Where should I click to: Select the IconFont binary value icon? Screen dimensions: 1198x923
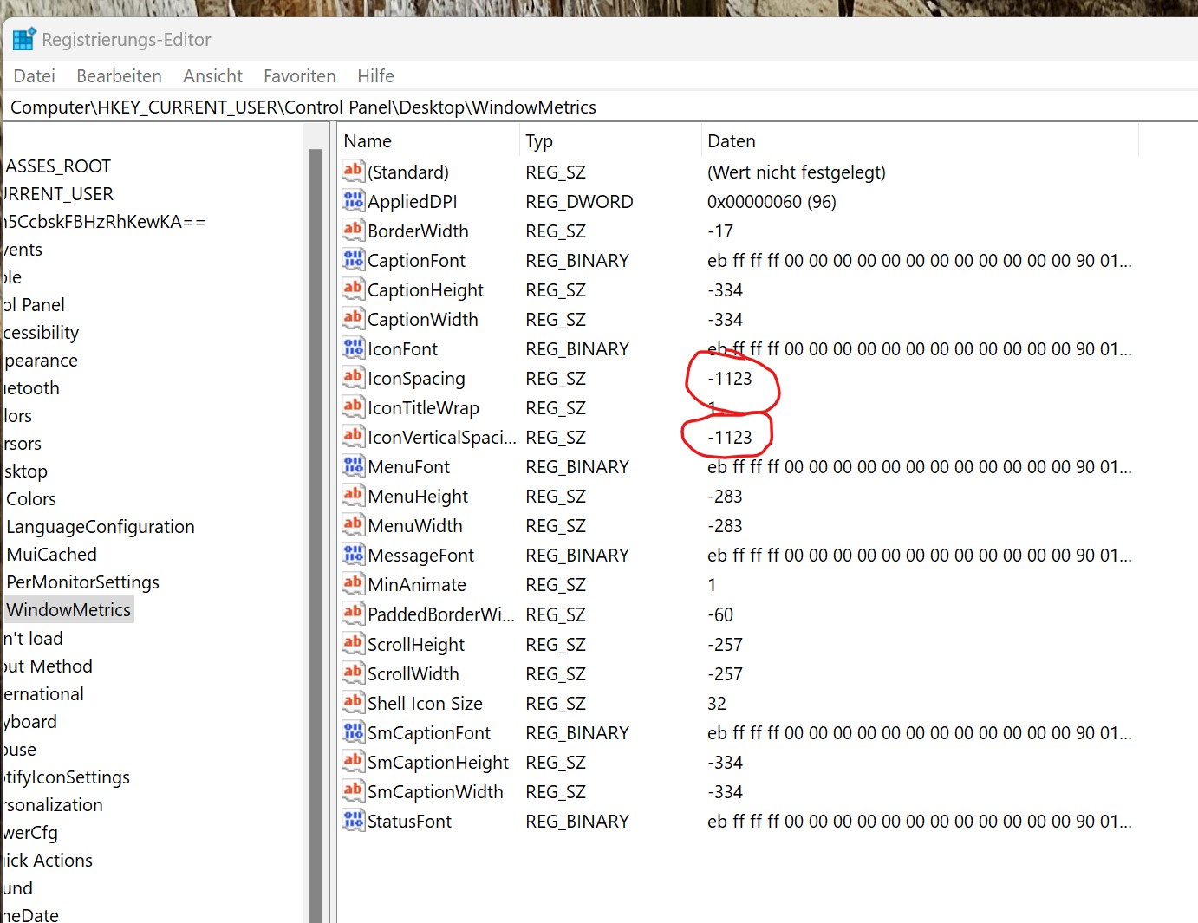(353, 348)
